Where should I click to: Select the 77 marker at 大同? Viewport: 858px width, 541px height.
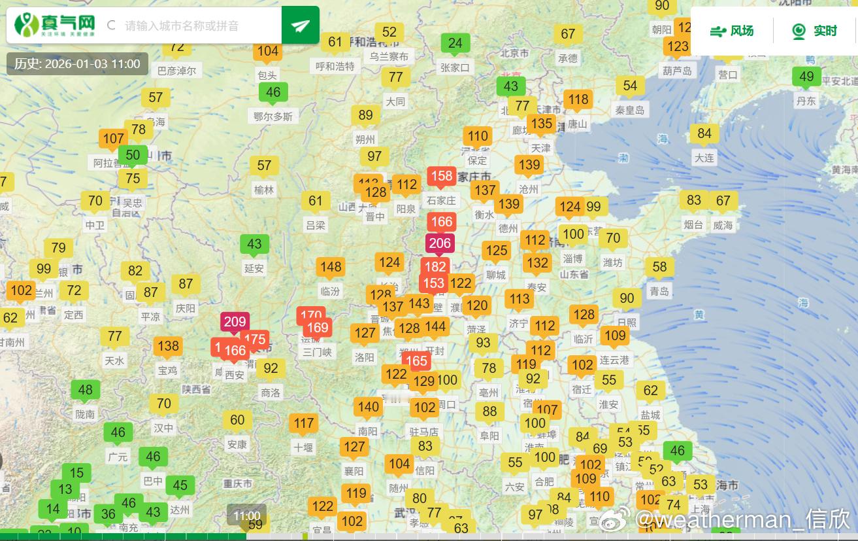[x=395, y=79]
